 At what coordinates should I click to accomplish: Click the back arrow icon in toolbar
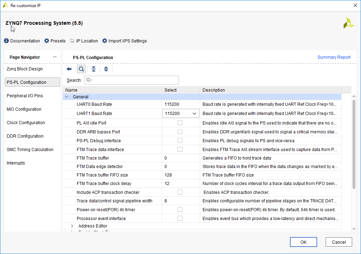(x=69, y=69)
